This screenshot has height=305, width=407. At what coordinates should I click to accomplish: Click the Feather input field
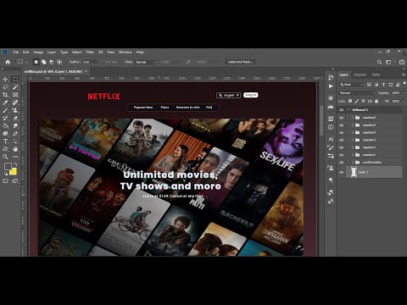point(90,62)
